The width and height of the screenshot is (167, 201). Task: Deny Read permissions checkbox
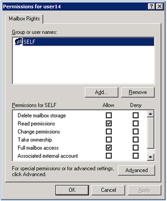pos(136,123)
